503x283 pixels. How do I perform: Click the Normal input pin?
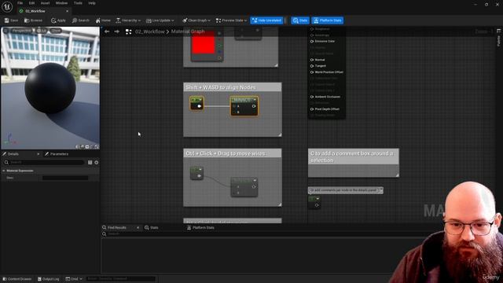point(312,60)
